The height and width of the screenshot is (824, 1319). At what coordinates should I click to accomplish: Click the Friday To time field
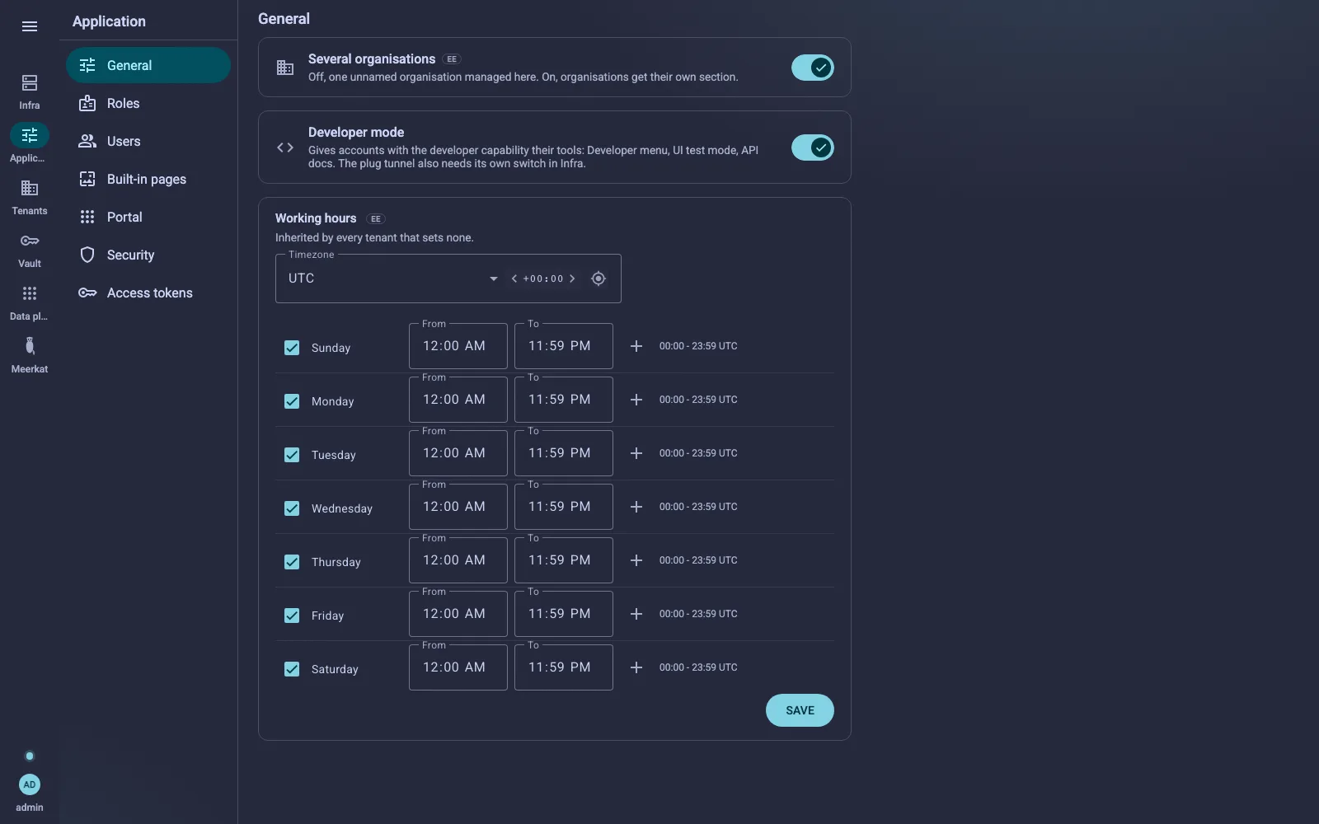(564, 614)
